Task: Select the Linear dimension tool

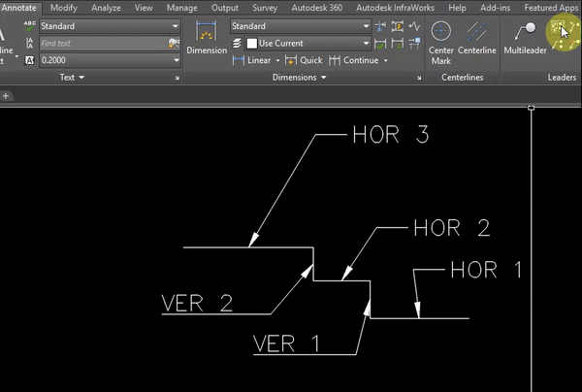Action: pos(251,60)
